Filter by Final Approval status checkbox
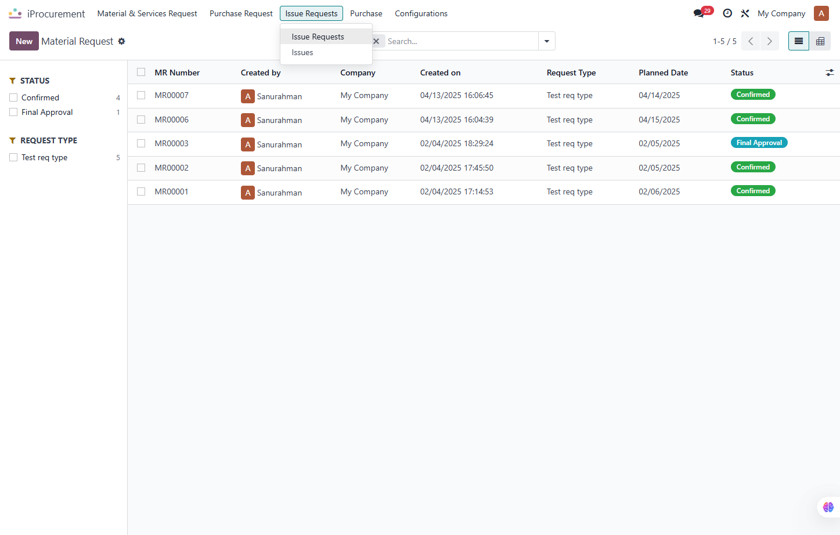The height and width of the screenshot is (535, 840). [13, 112]
